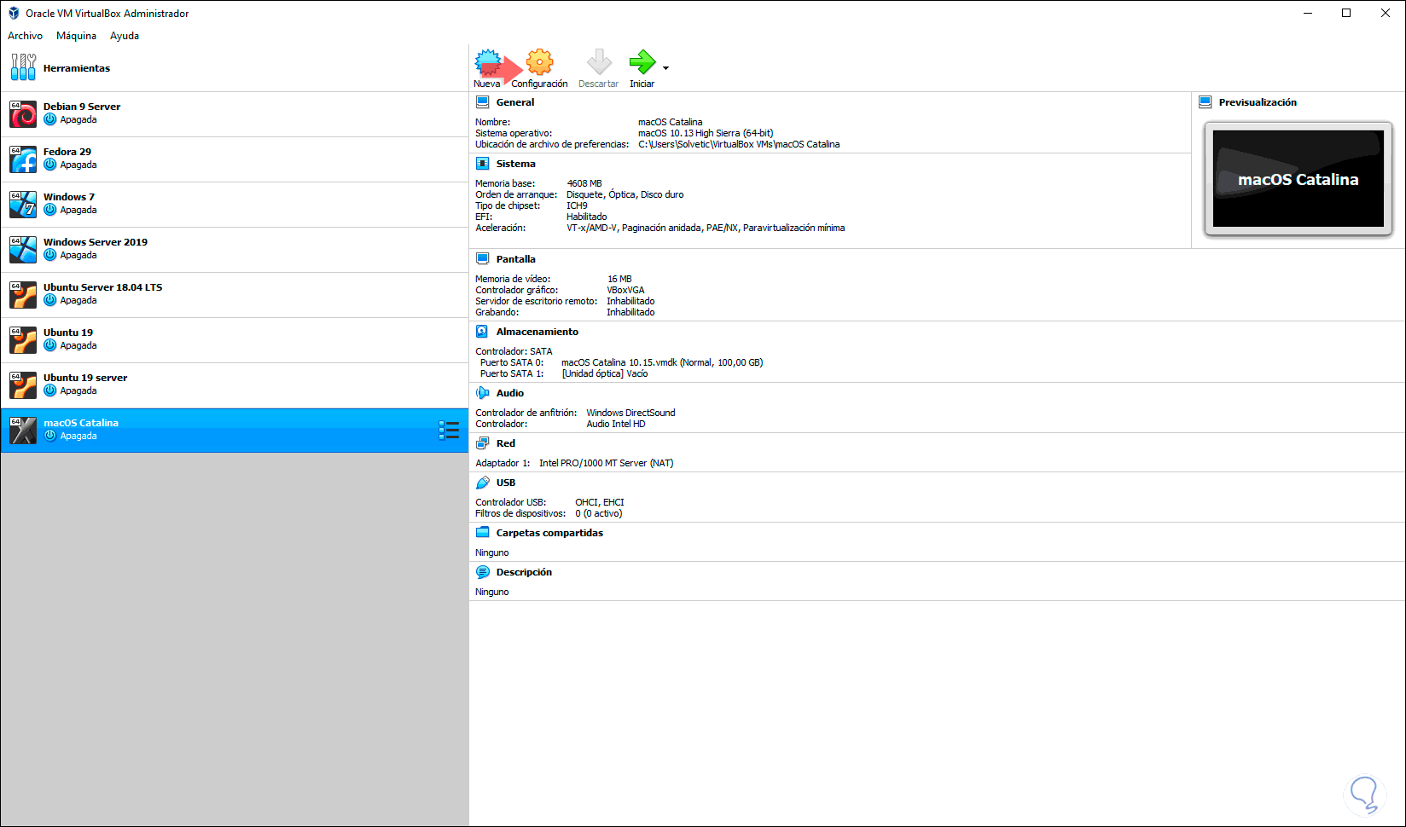Select the Debian 9 Server VM icon
Image resolution: width=1406 pixels, height=827 pixels.
coord(23,113)
